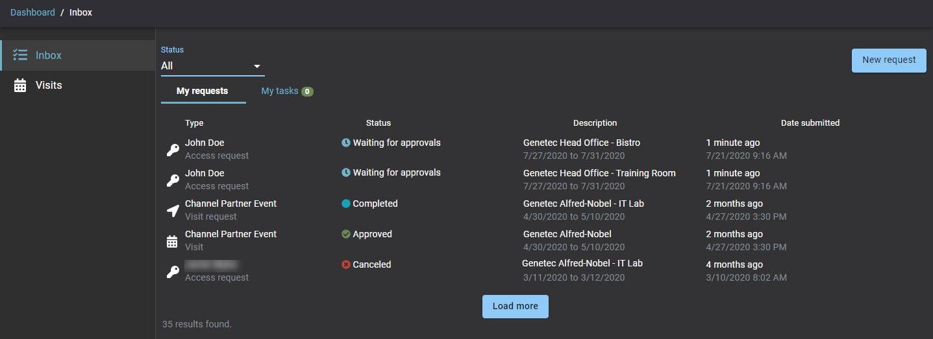Click the green Approved checkmark icon

(x=346, y=234)
